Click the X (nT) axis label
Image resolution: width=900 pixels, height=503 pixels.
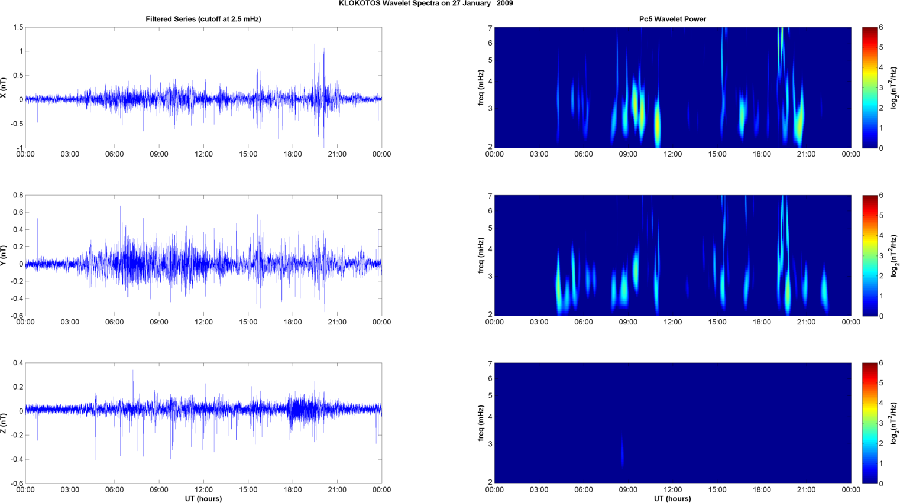point(4,87)
